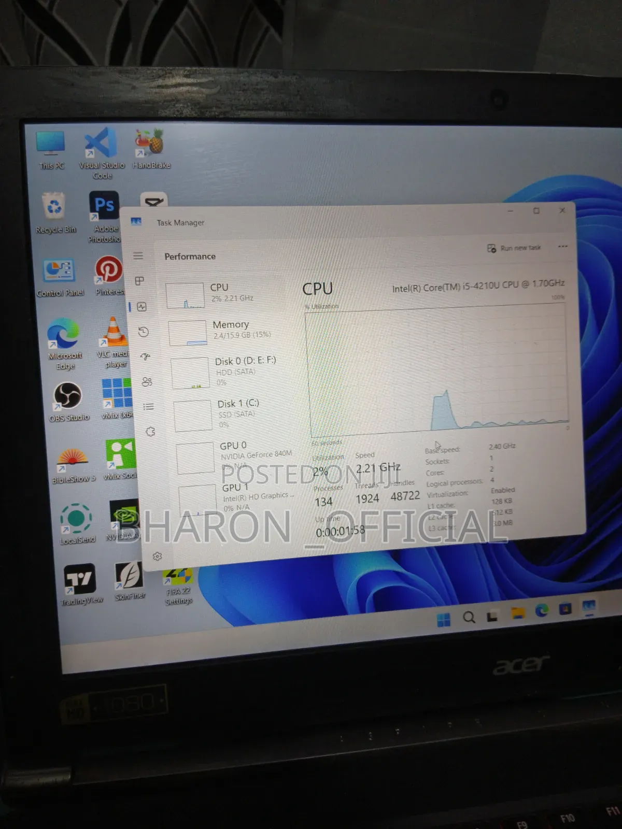Click the Performance page heading
The height and width of the screenshot is (829, 622).
coord(190,256)
